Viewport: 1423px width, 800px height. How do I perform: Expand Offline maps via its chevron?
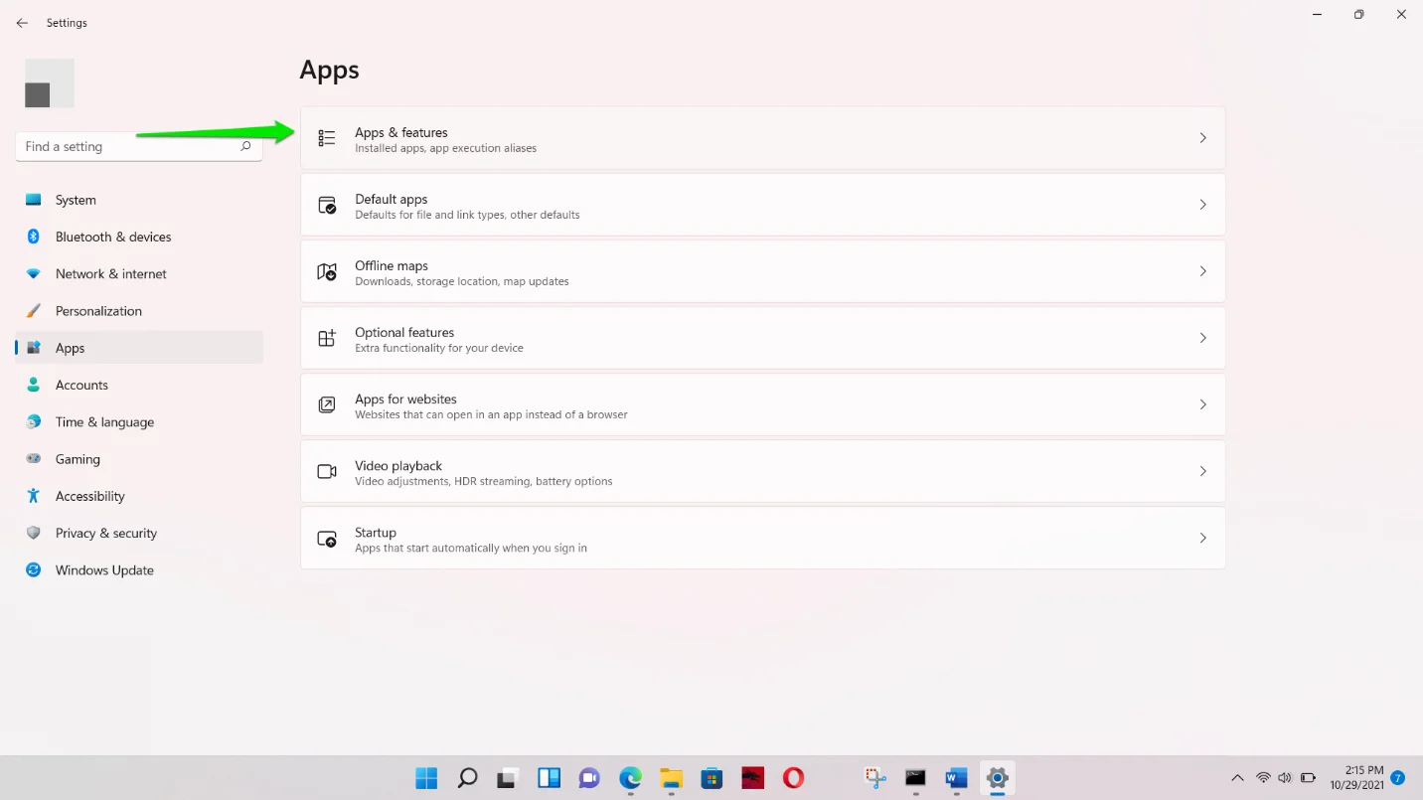click(1202, 271)
